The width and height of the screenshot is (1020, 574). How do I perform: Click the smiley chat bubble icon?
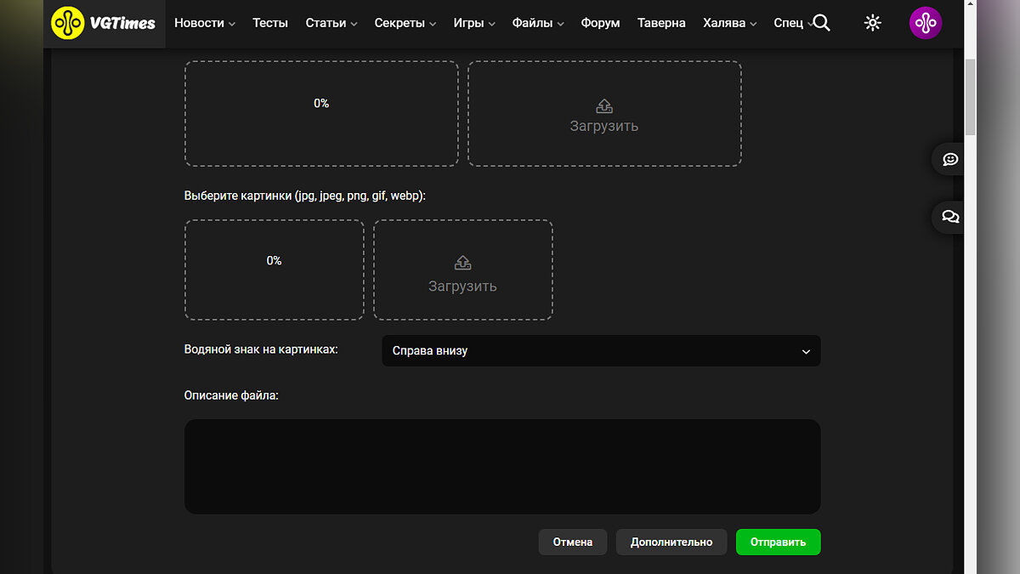949,159
